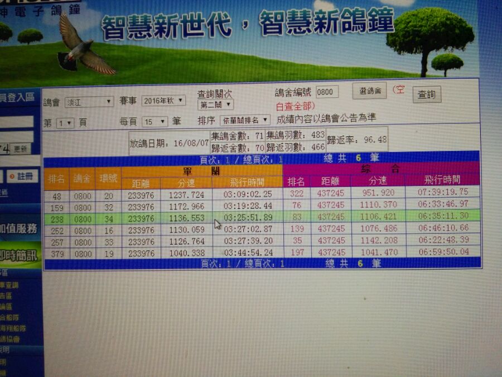Screen dimensions: 502x377
Task: Click combined rank 35
Action: coord(297,240)
